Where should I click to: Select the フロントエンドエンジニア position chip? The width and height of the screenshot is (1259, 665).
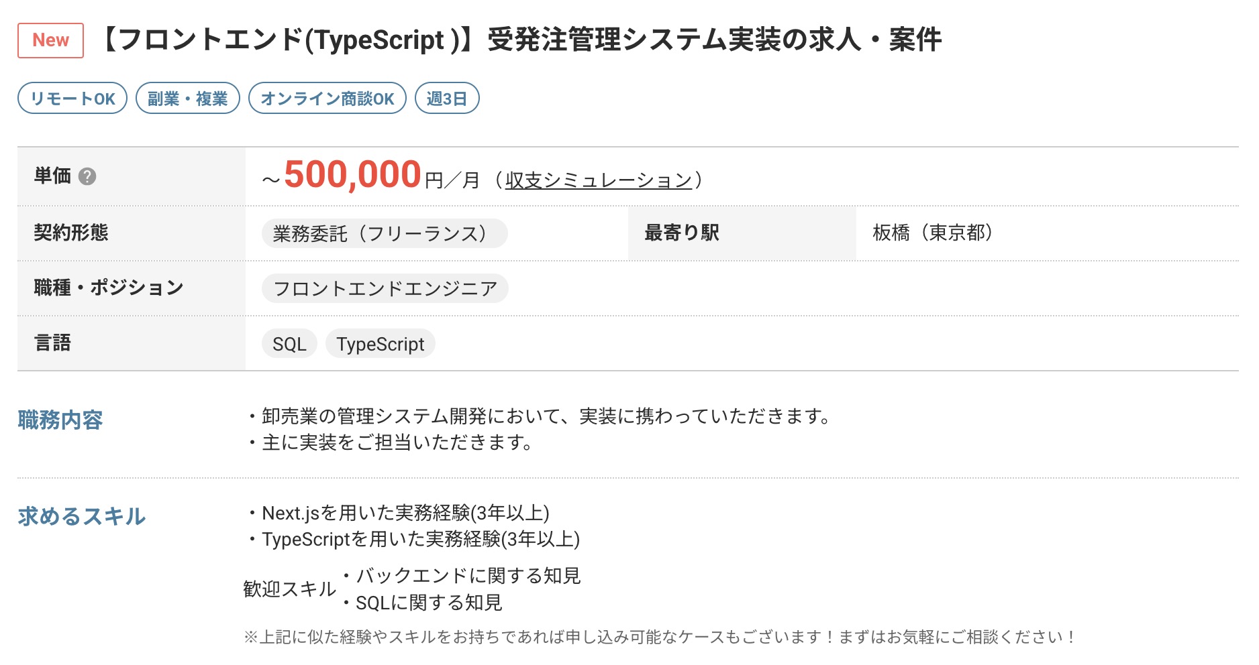(385, 288)
